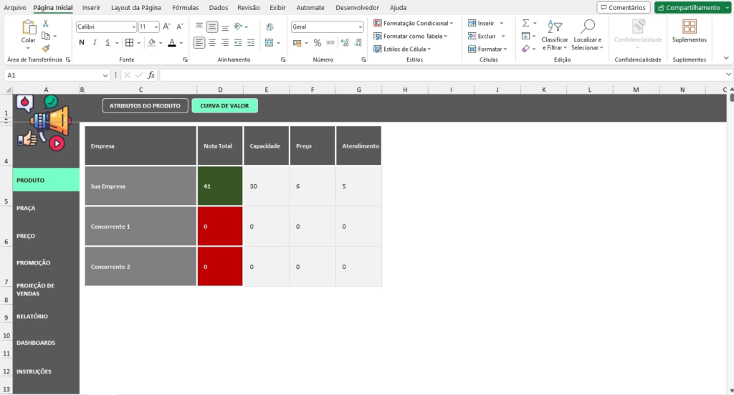Click the Cut scissors icon
Image resolution: width=734 pixels, height=395 pixels.
[46, 24]
